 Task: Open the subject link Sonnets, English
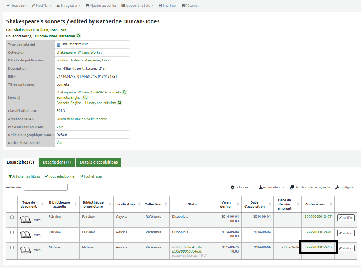[x=69, y=97]
